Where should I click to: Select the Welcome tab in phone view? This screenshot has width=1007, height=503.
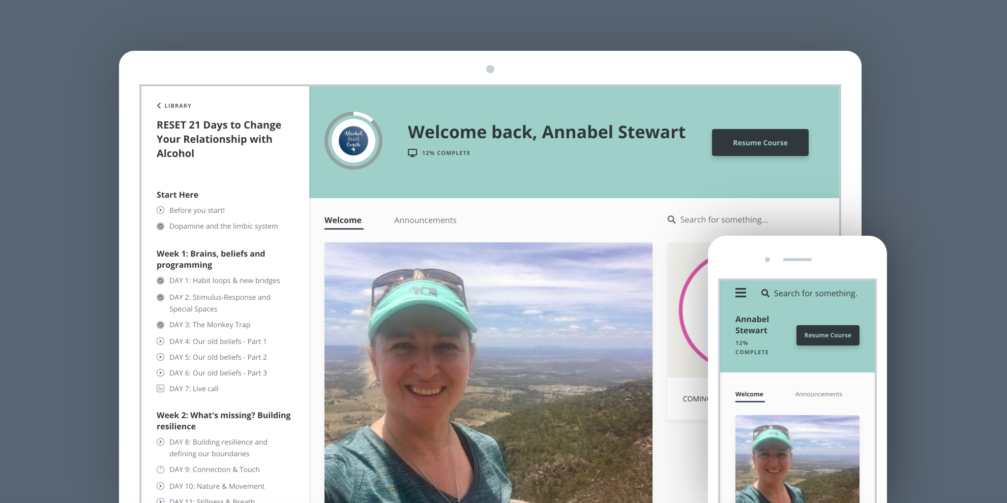pos(750,394)
